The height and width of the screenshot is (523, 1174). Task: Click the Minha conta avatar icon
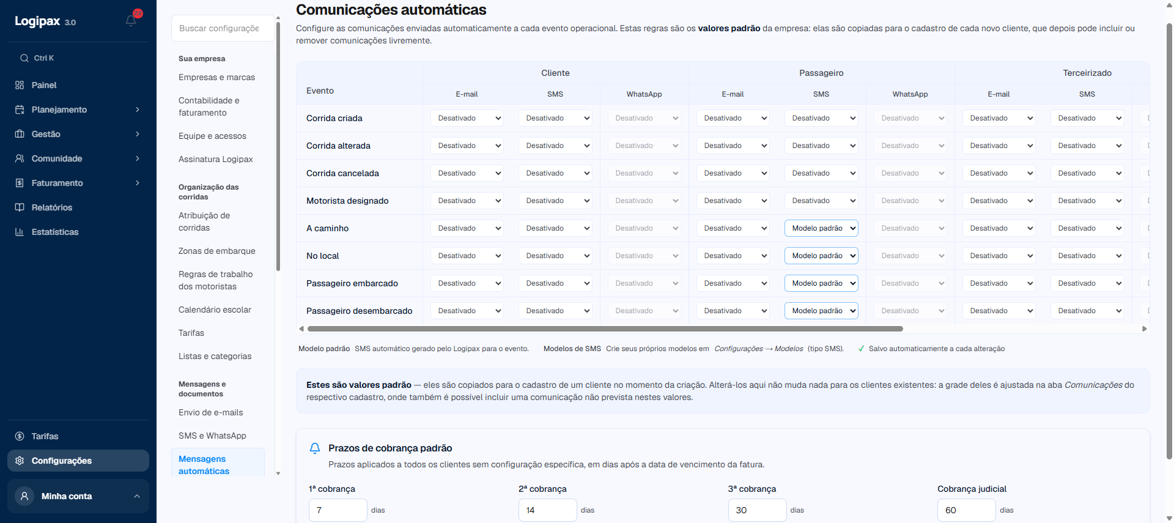pyautogui.click(x=24, y=496)
